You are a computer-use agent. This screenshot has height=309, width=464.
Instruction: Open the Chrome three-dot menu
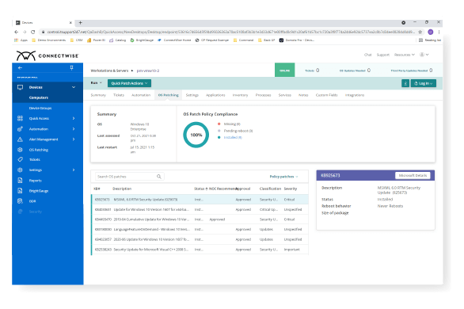click(x=439, y=32)
